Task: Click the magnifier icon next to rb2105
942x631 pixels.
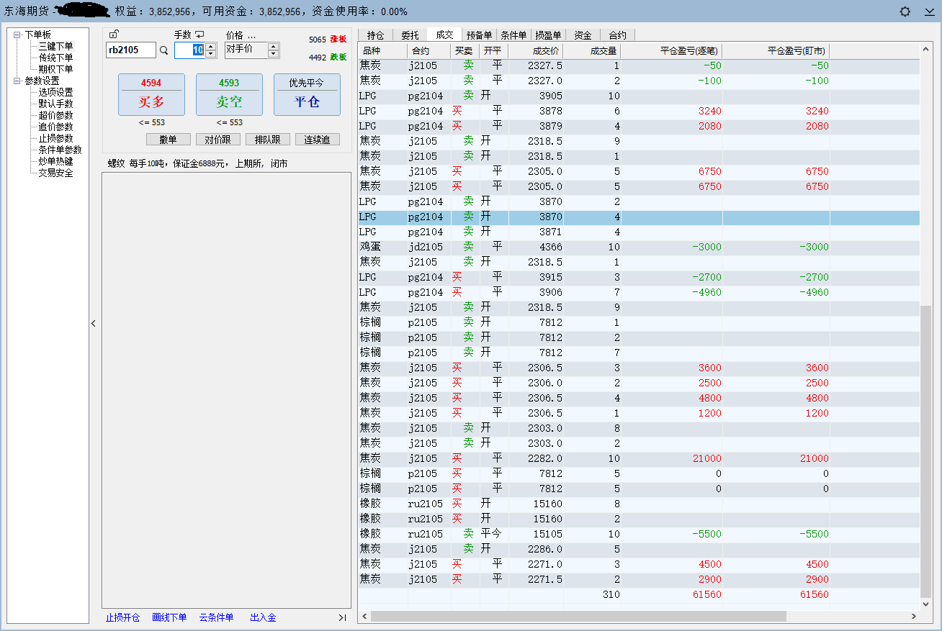Action: pyautogui.click(x=163, y=50)
